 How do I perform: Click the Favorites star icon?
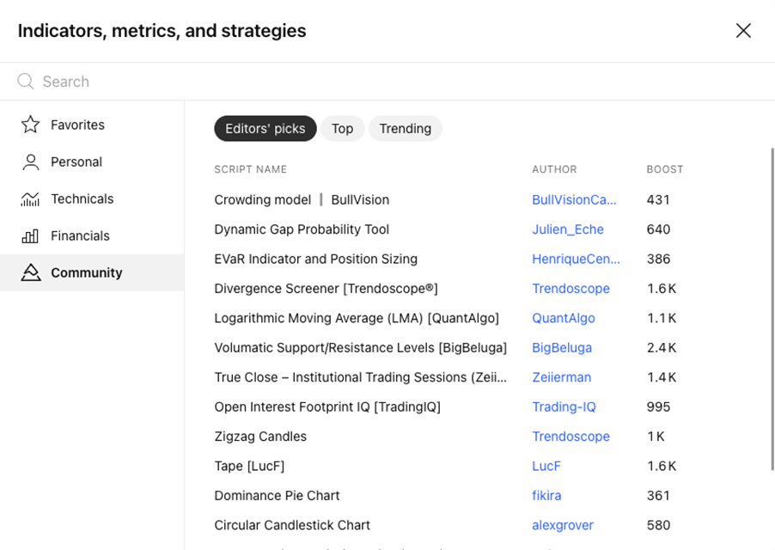click(x=30, y=125)
